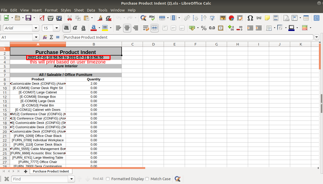Insert Comment sticky note icon

pos(267,18)
